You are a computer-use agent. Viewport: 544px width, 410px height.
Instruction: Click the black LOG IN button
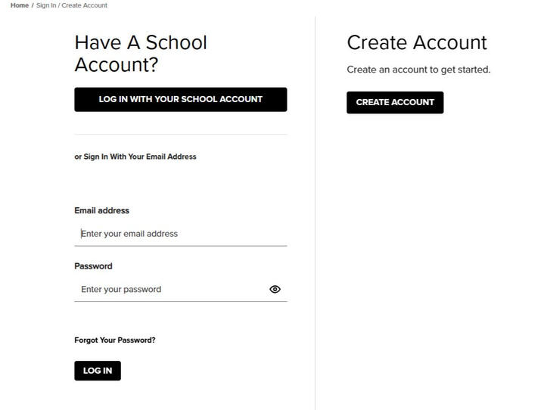click(98, 371)
